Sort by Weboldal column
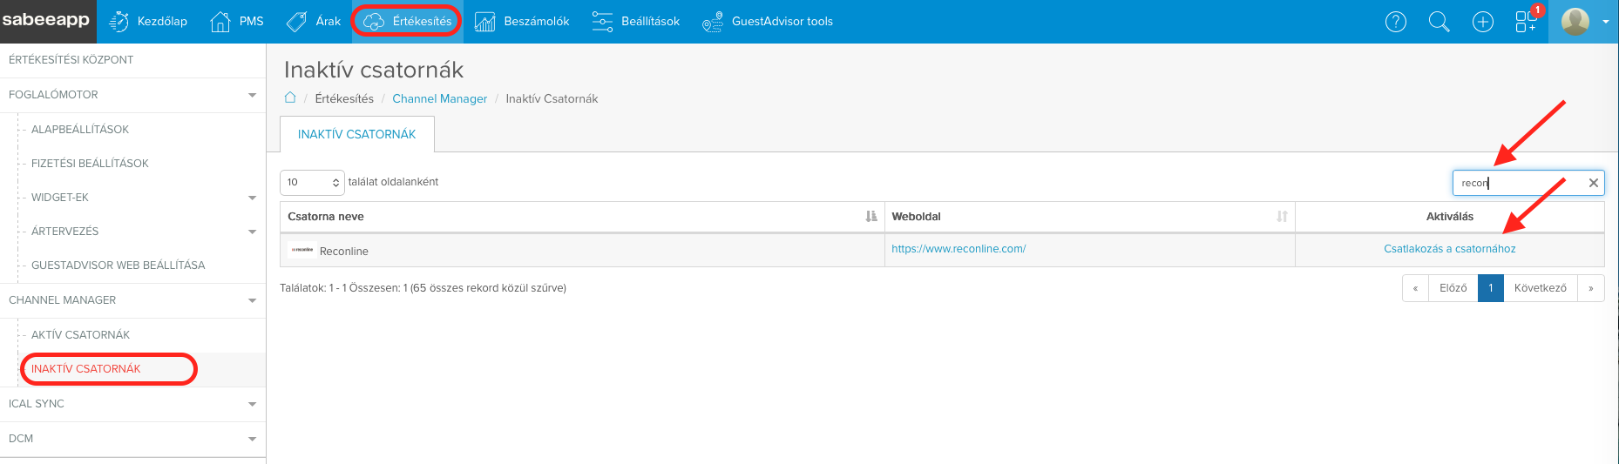 point(1281,217)
